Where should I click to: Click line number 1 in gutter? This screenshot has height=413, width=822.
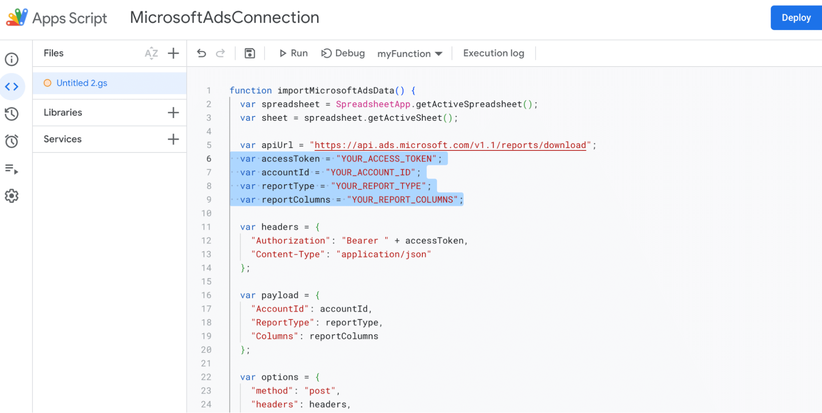(x=209, y=90)
